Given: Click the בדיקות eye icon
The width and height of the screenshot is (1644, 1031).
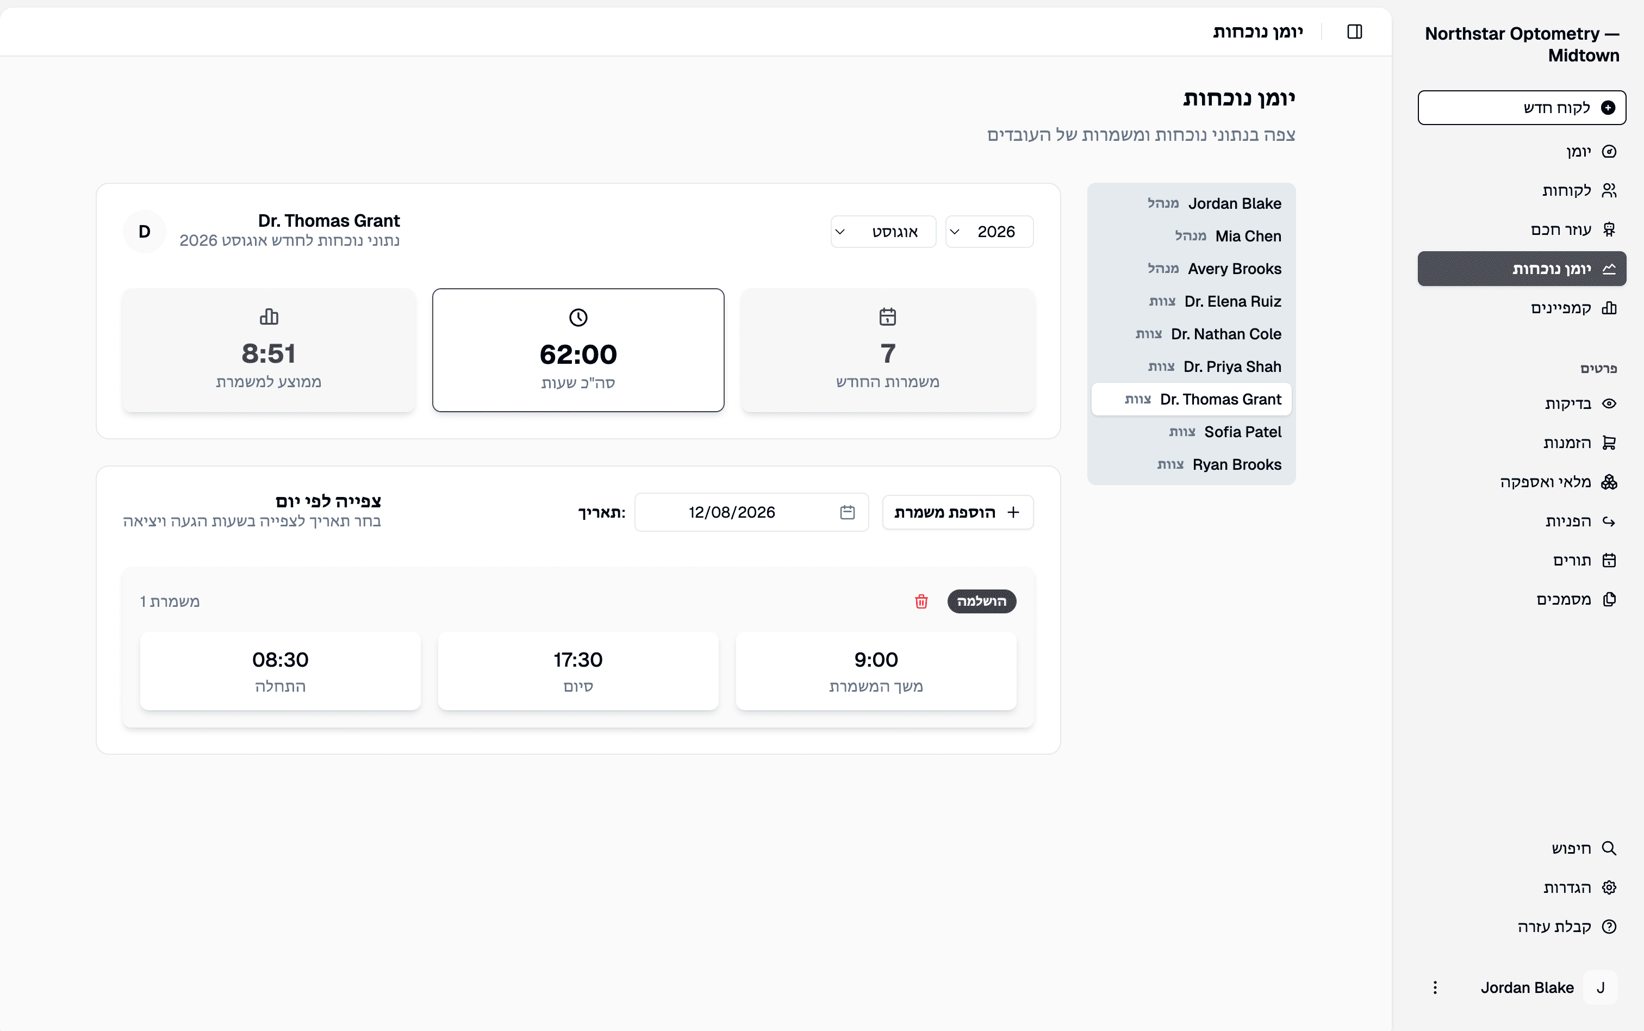Looking at the screenshot, I should point(1609,403).
